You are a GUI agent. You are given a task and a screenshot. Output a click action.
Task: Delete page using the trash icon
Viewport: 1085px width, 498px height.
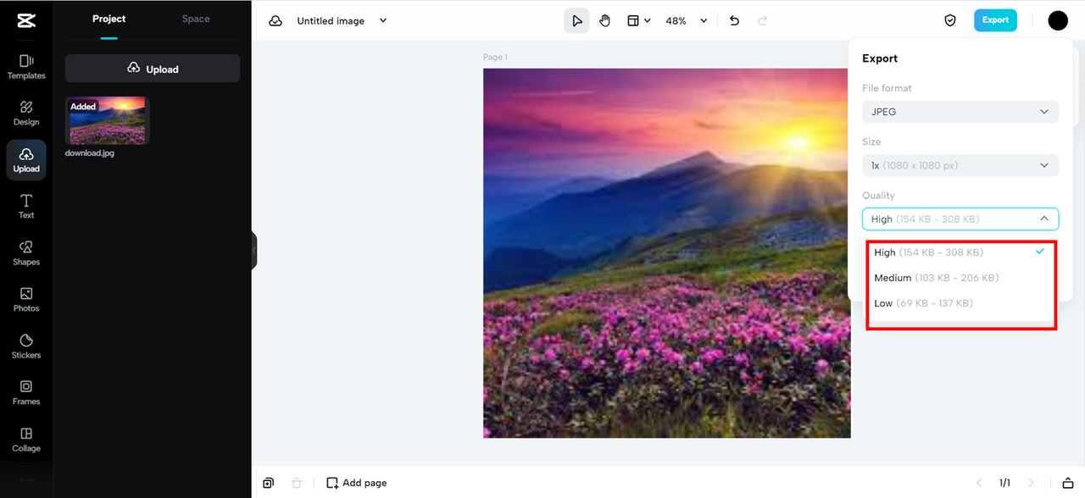pos(297,483)
